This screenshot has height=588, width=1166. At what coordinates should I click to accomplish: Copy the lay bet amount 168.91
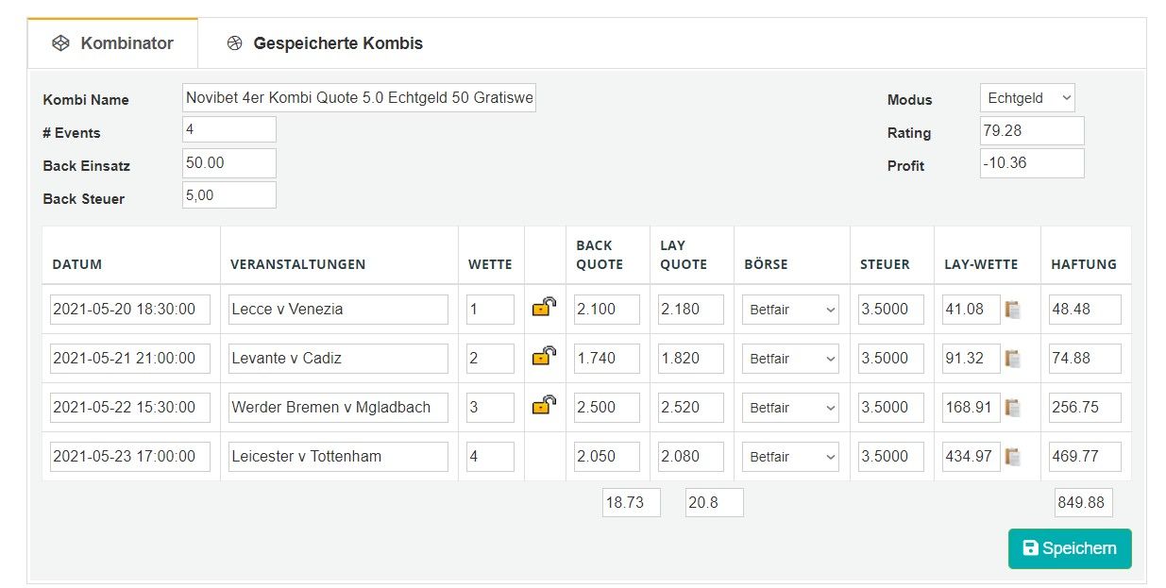tap(1013, 408)
